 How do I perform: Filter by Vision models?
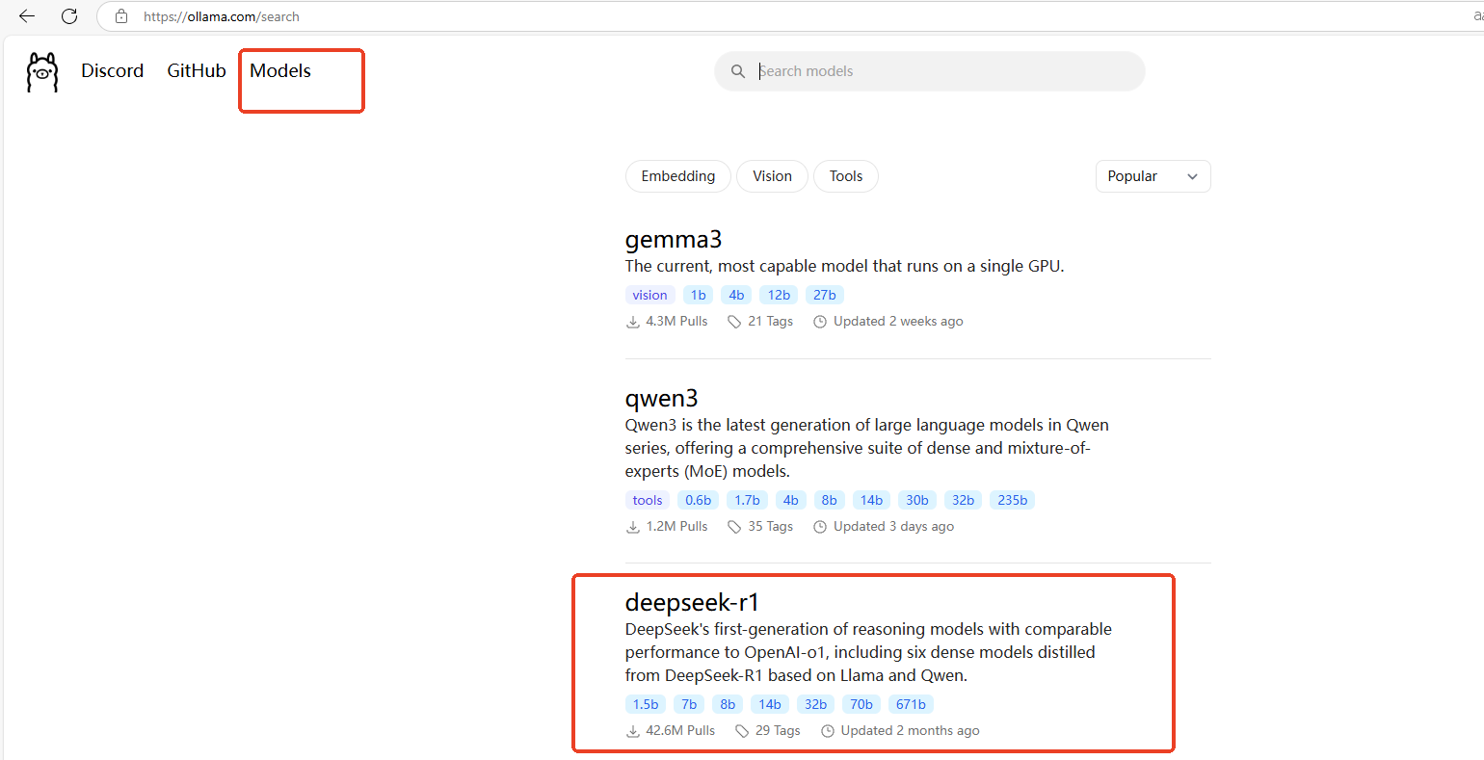tap(772, 176)
